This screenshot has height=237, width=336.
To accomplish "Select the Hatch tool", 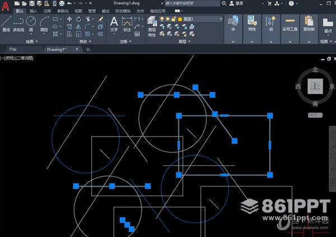I will pyautogui.click(x=55, y=34).
